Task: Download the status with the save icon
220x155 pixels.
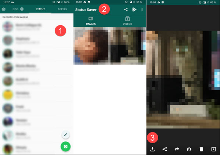Action: (152, 149)
